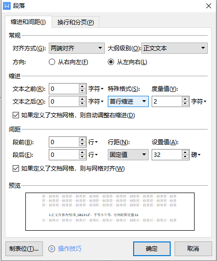The width and height of the screenshot is (217, 261).
Task: Click the play icon beside 操作技巧
Action: pos(52,249)
